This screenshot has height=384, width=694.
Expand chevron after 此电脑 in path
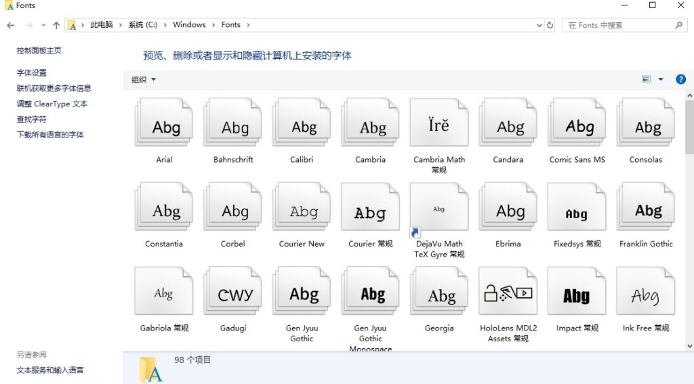(x=121, y=25)
